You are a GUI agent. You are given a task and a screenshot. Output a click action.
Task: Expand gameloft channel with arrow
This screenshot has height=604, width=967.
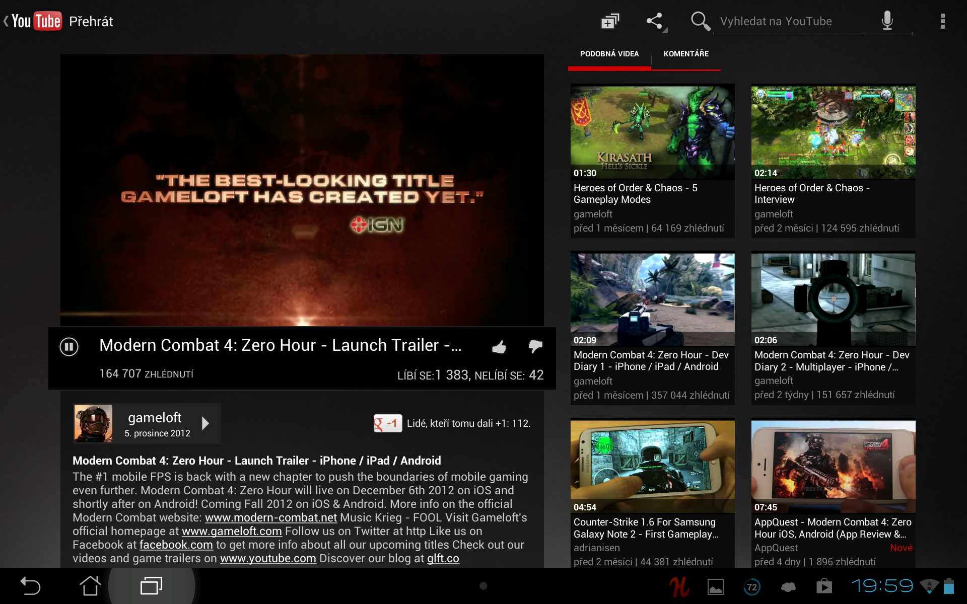(205, 423)
